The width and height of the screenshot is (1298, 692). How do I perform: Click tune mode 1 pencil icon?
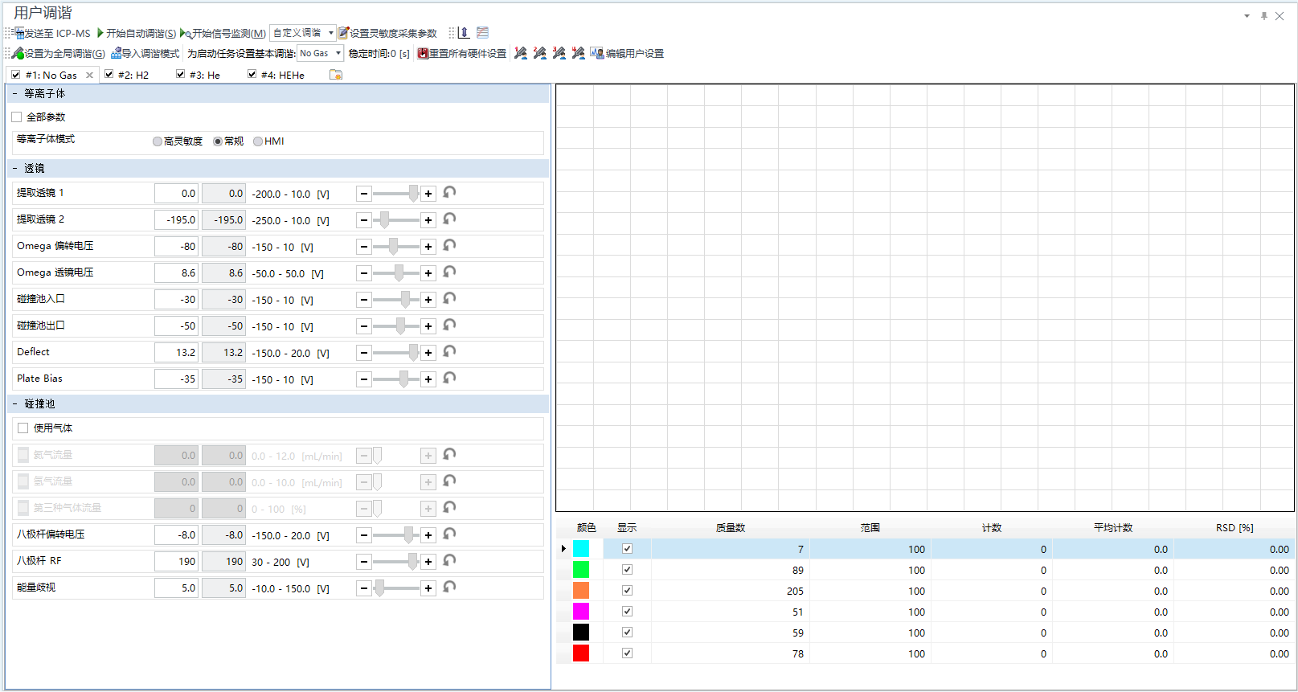tap(521, 53)
